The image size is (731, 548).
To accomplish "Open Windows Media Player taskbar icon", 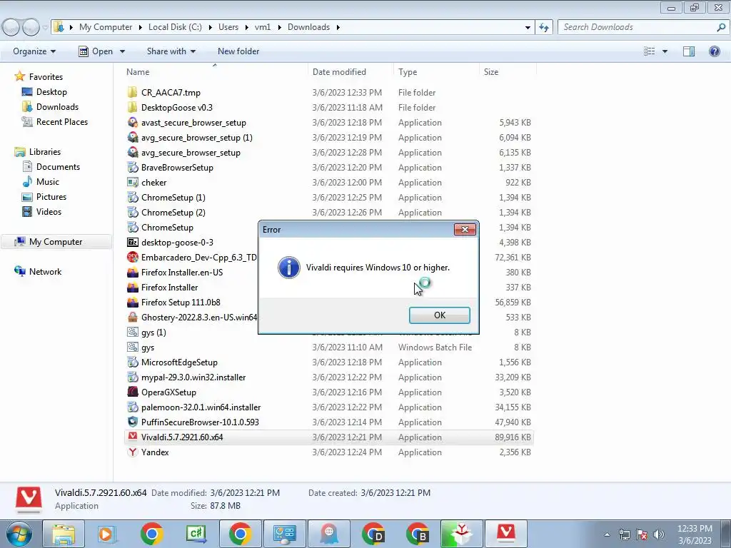I will click(107, 534).
